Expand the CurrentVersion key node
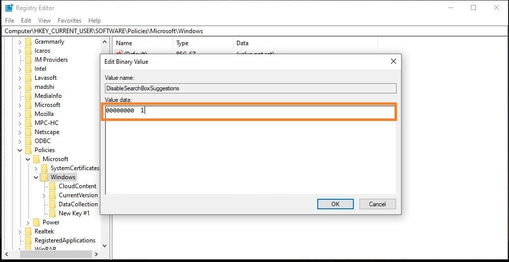Screen dimensions: 509x262 [44, 195]
